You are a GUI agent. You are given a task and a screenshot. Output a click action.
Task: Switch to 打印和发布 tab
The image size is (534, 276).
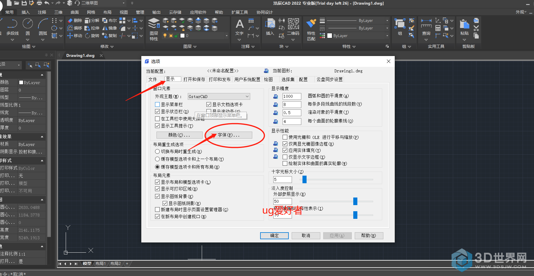pos(220,79)
